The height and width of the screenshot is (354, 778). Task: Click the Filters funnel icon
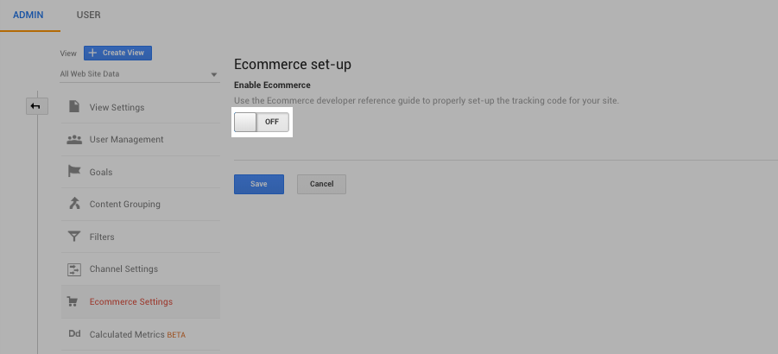pos(74,237)
